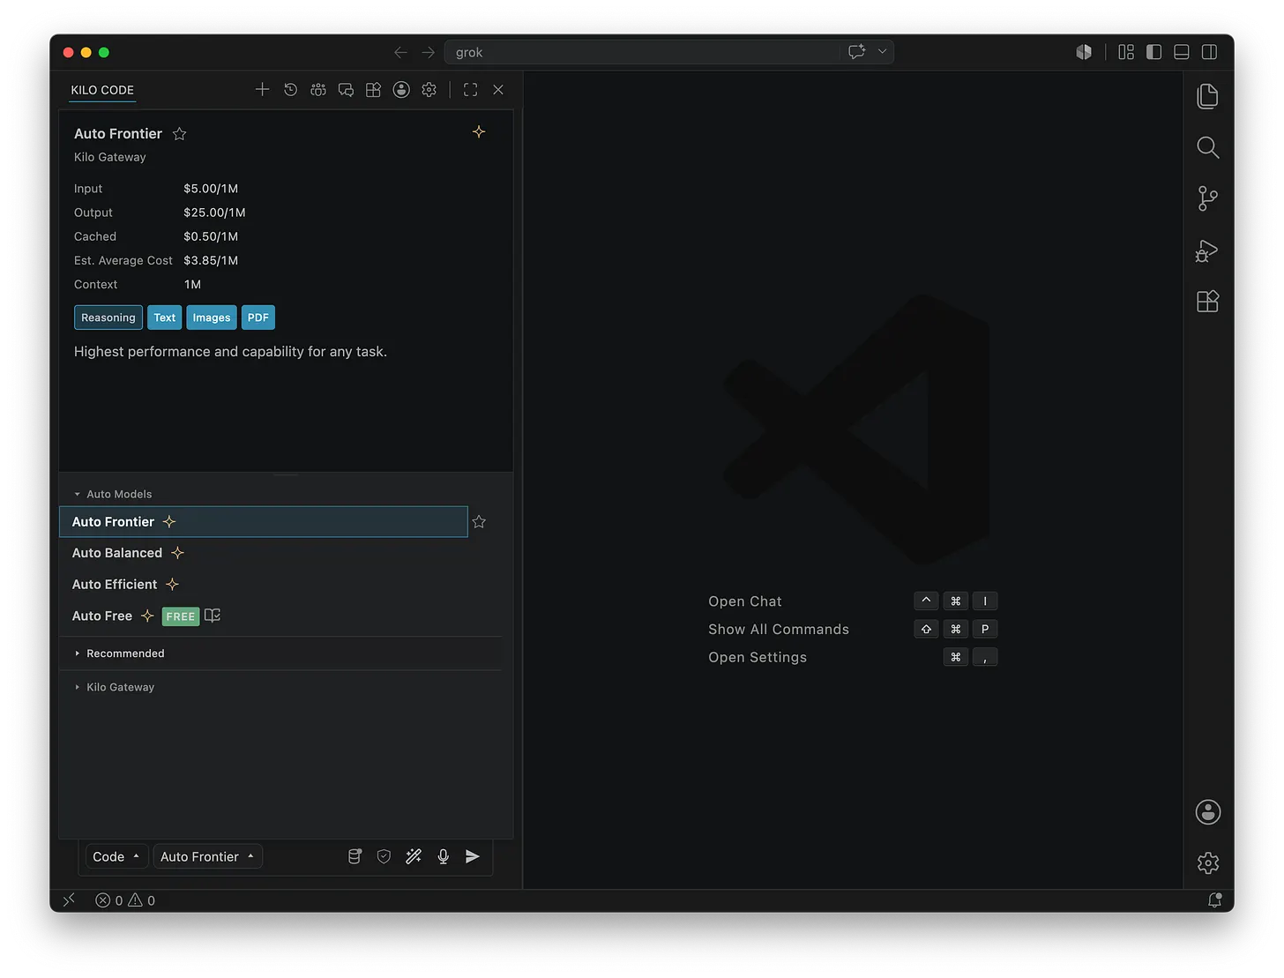Open the Run and Debug view
This screenshot has height=978, width=1284.
pos(1207,250)
